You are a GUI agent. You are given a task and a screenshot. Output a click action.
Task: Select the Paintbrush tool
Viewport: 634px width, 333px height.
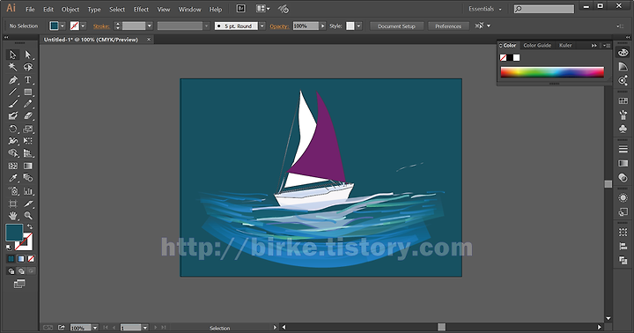(x=13, y=104)
